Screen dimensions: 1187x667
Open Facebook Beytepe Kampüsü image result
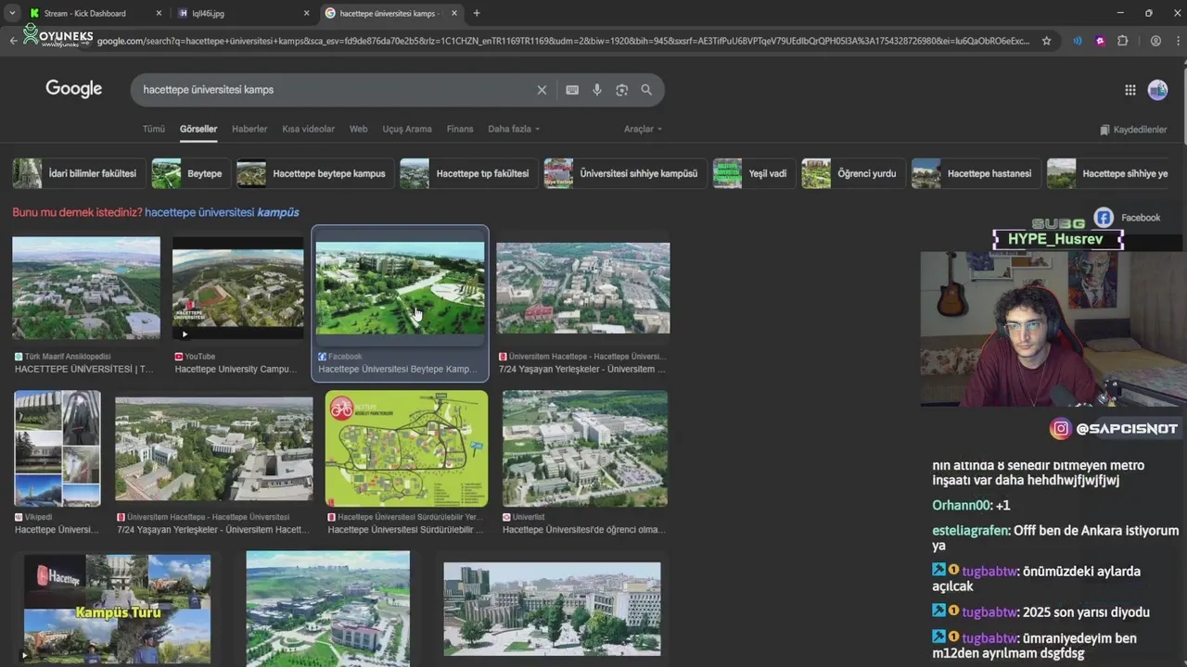[400, 288]
